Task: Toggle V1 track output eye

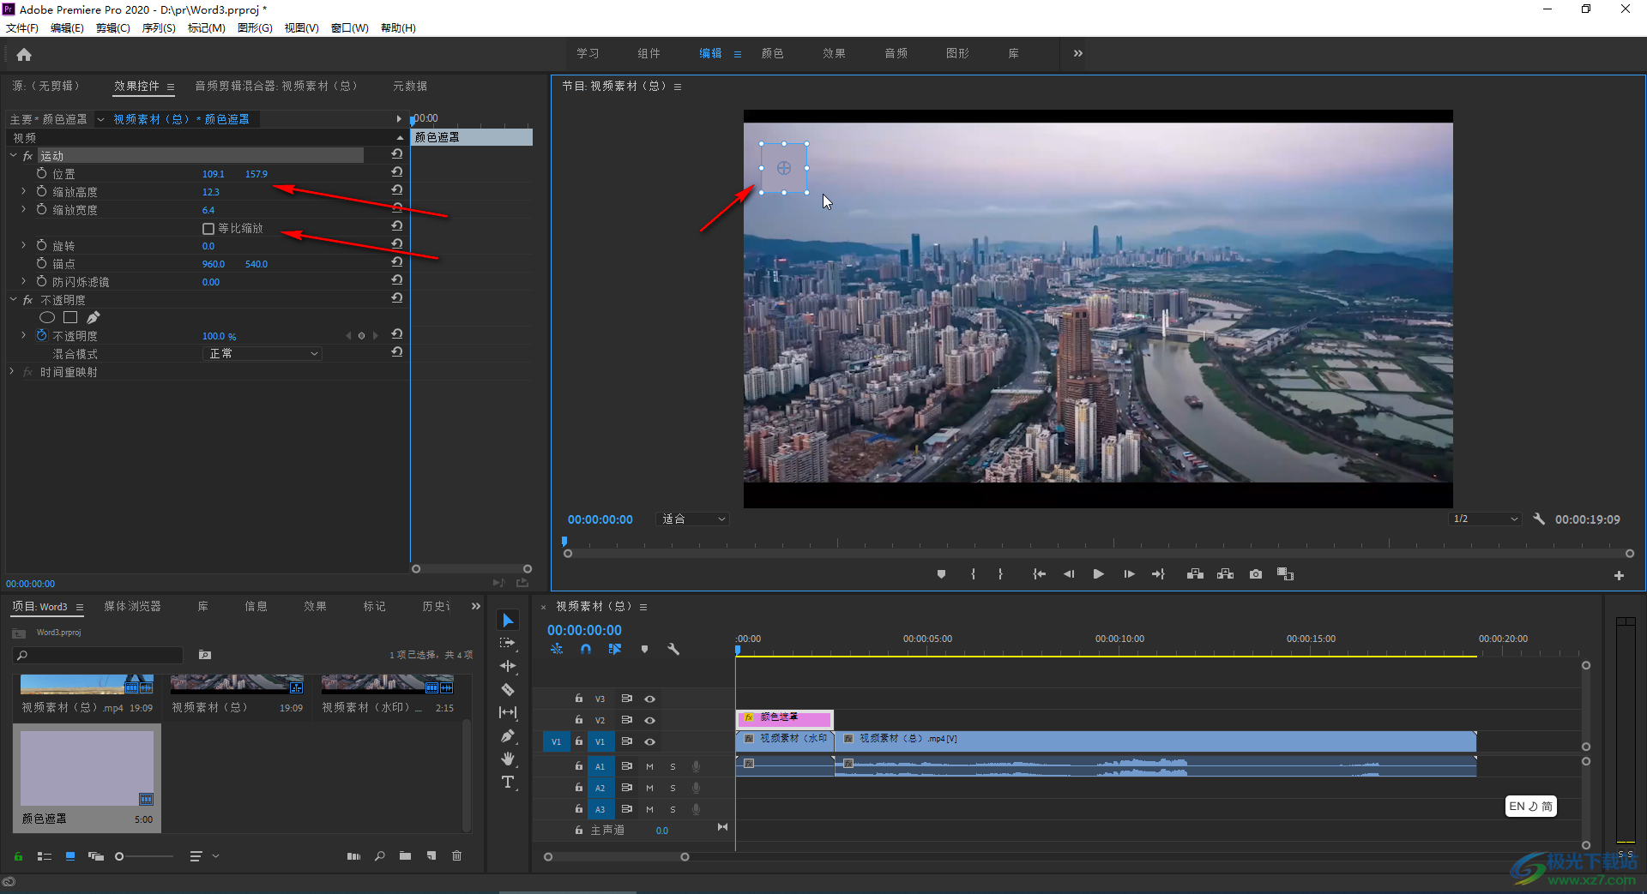Action: (x=649, y=742)
